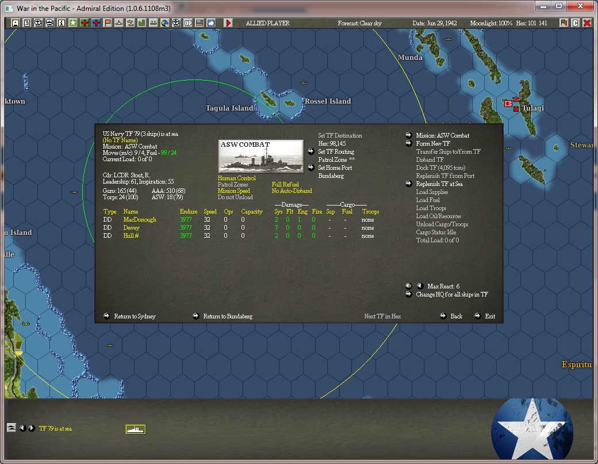Click the OP toolbar icon
This screenshot has width=598, height=464.
pos(188,23)
